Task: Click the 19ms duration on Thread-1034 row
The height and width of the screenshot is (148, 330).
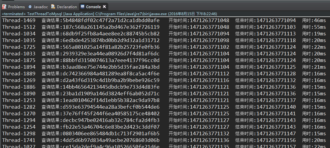Action: (x=320, y=34)
